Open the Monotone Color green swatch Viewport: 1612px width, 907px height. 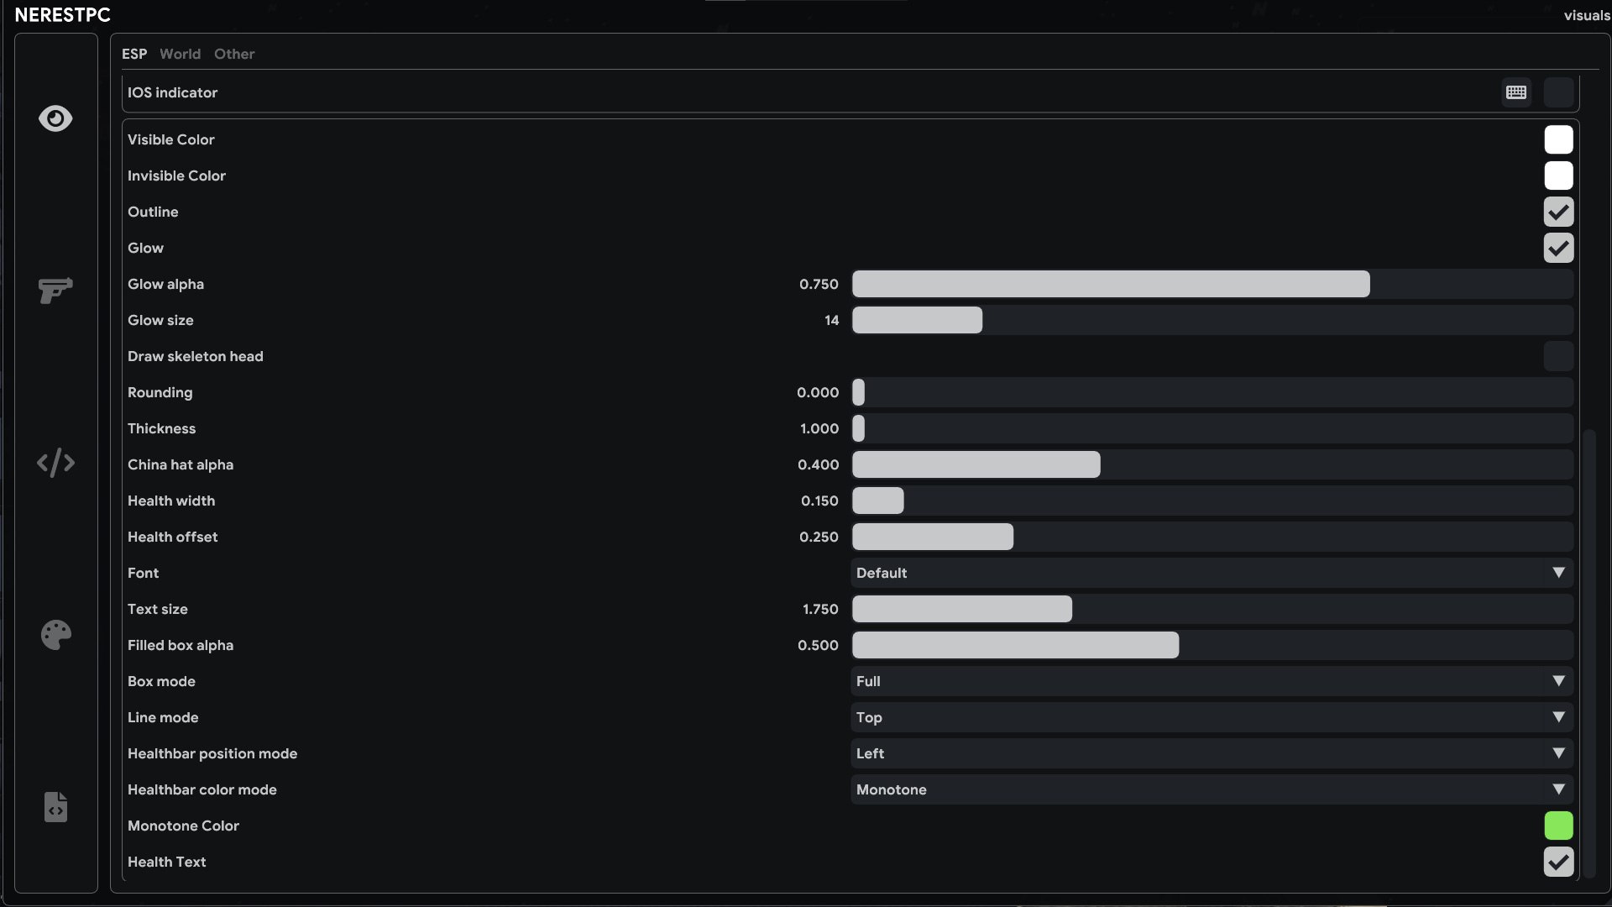[1558, 826]
